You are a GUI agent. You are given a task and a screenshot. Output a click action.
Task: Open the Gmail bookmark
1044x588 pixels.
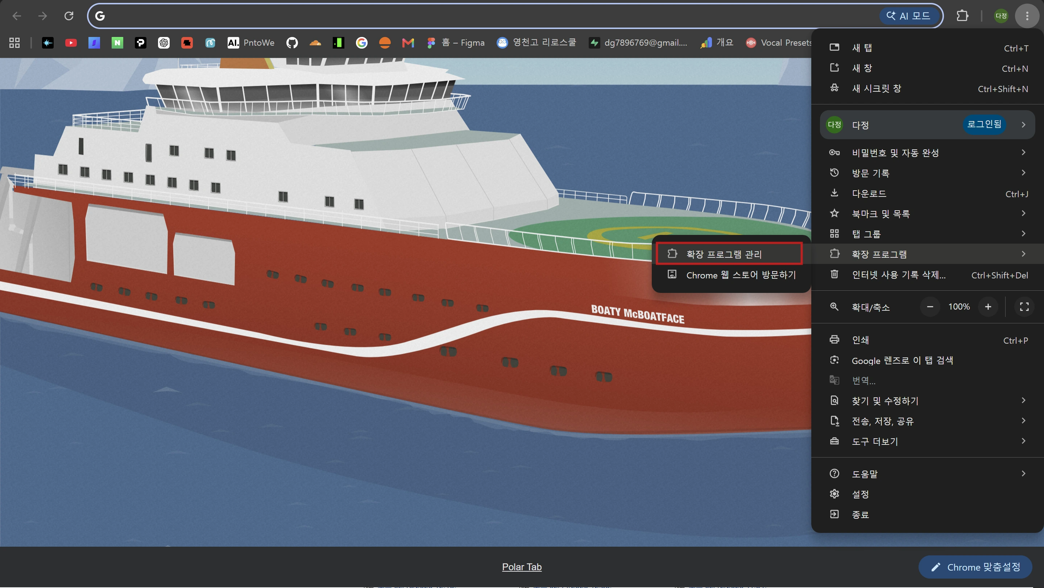click(408, 42)
